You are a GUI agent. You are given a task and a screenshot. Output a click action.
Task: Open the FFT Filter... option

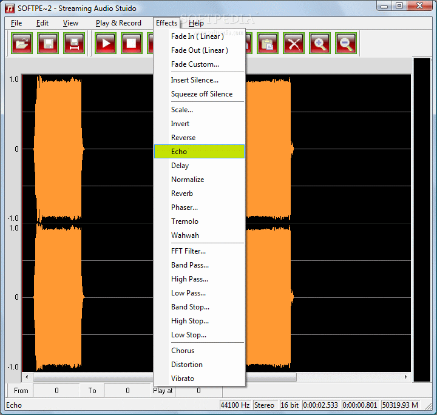pyautogui.click(x=199, y=251)
